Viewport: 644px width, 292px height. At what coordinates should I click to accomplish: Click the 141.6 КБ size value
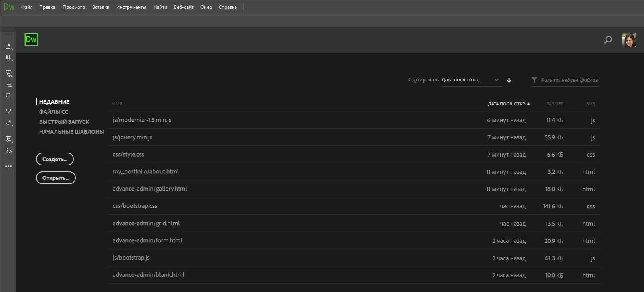pos(553,206)
